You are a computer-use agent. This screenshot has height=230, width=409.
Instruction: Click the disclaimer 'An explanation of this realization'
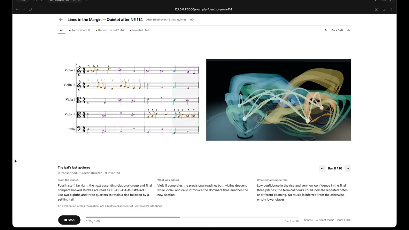click(110, 206)
